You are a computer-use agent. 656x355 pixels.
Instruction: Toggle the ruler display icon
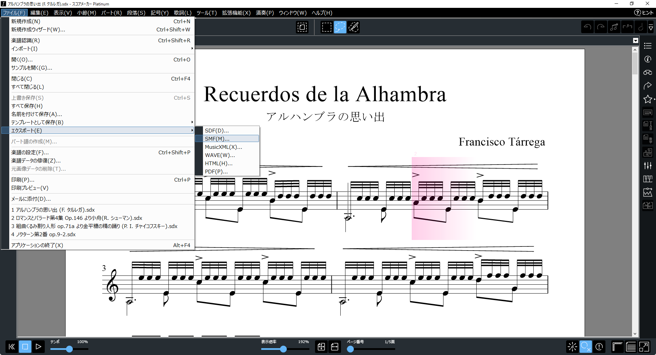click(x=617, y=347)
